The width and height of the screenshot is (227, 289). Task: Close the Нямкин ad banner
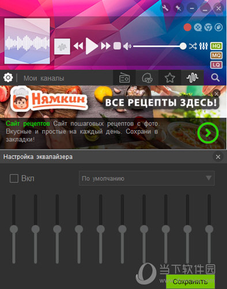(x=217, y=94)
